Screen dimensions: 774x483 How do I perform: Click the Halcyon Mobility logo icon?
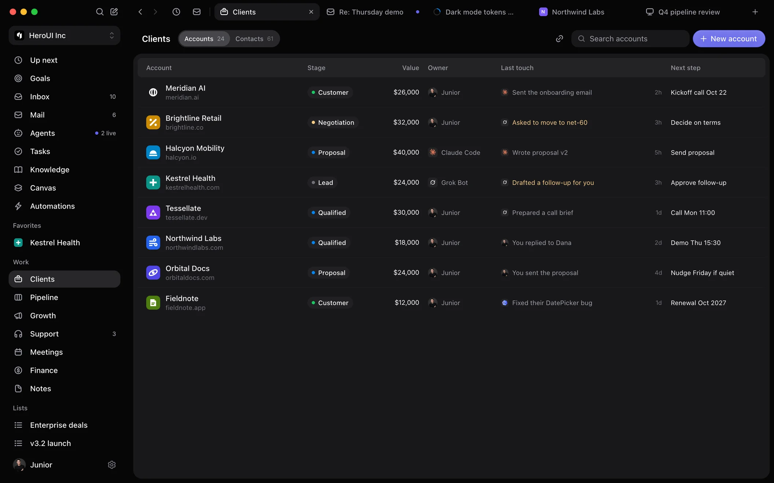coord(153,153)
